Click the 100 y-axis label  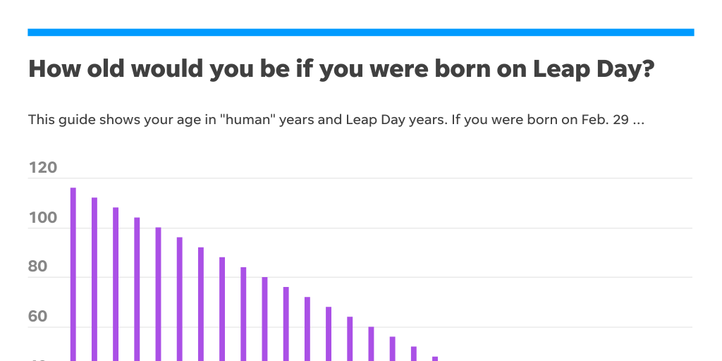(43, 217)
